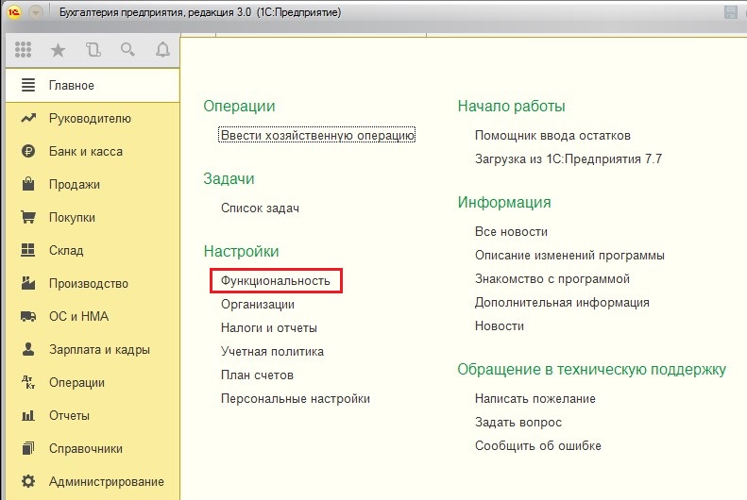Click the shopping bag icon for Продажи
This screenshot has width=747, height=500.
pos(28,184)
